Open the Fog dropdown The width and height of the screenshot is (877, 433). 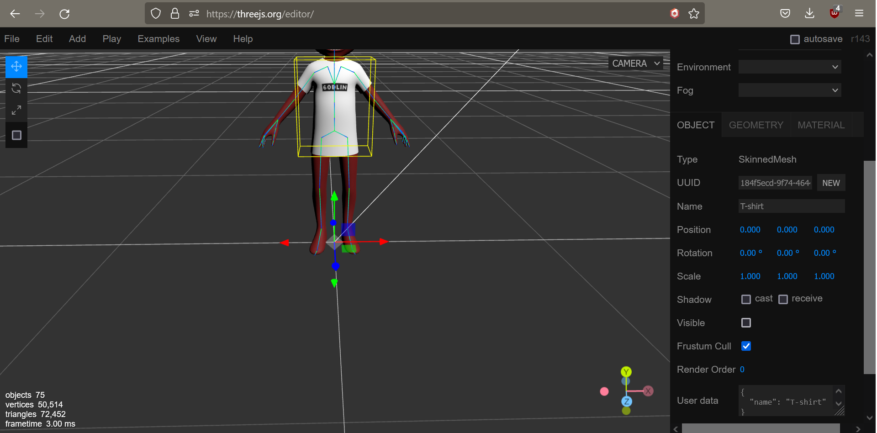[789, 90]
